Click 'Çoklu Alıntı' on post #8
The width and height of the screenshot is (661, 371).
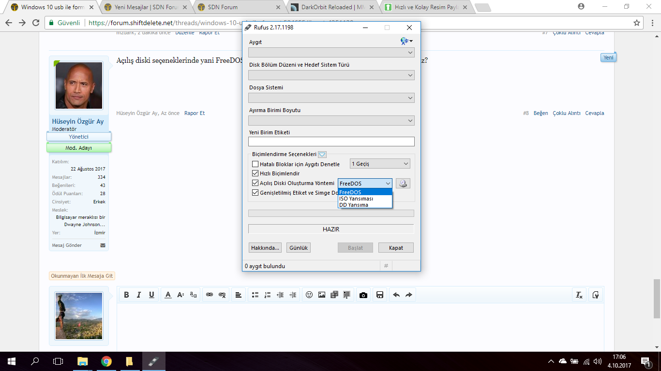pos(567,113)
